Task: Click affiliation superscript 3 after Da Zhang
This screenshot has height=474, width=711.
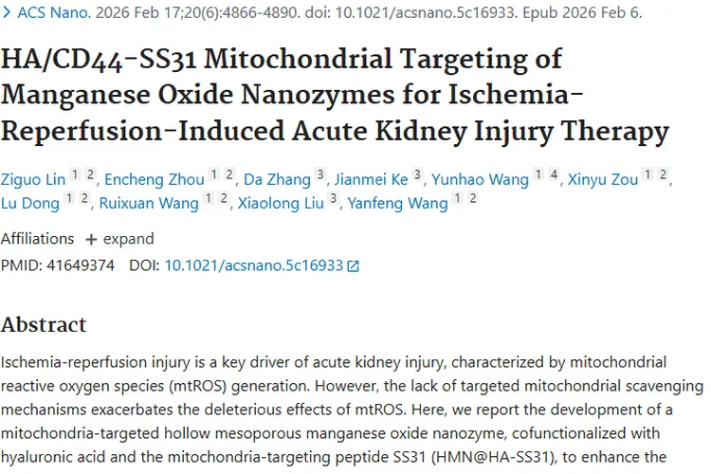Action: tap(320, 175)
